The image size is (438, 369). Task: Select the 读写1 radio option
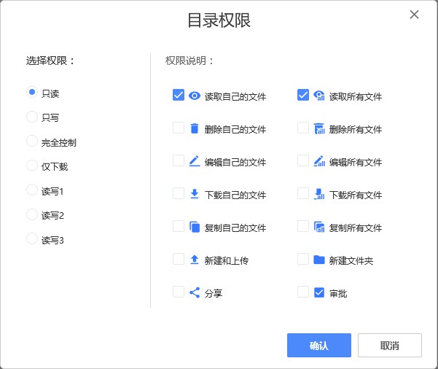pos(32,190)
